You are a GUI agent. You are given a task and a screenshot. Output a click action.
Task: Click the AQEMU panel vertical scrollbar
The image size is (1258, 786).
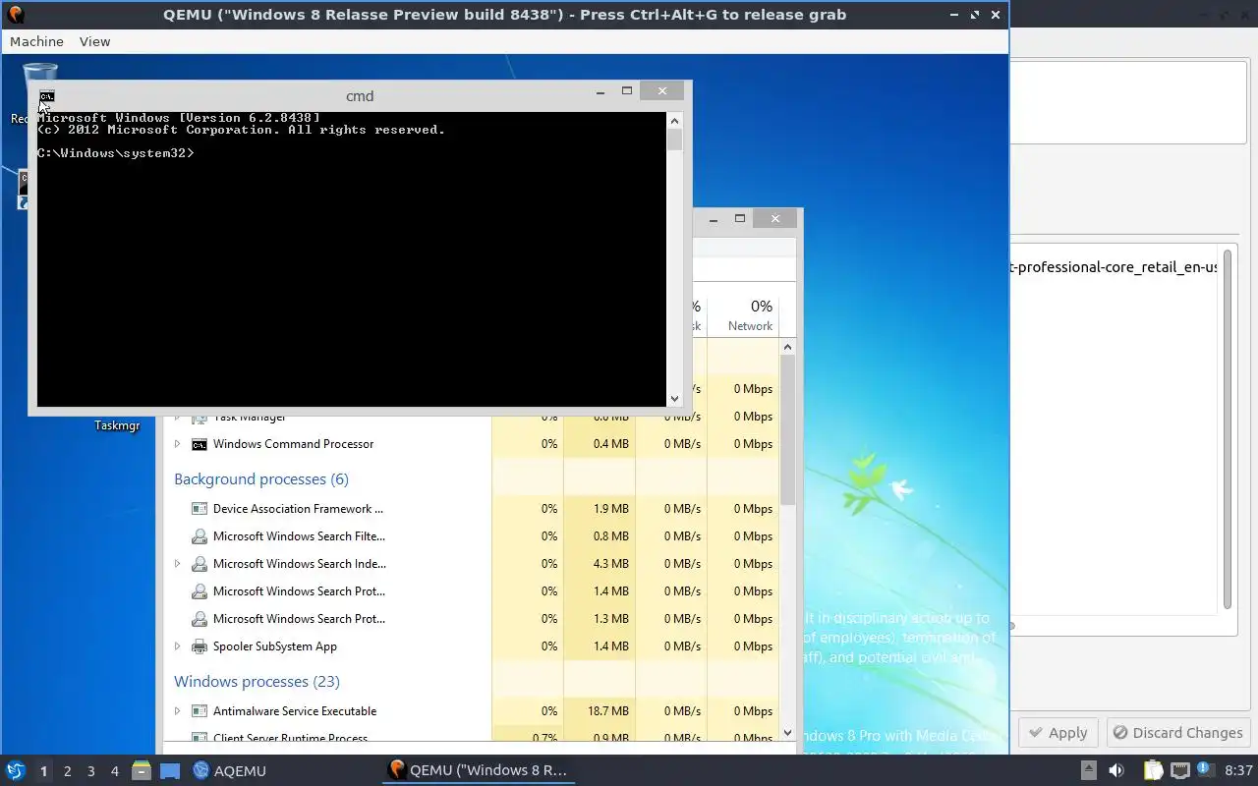tap(1227, 430)
